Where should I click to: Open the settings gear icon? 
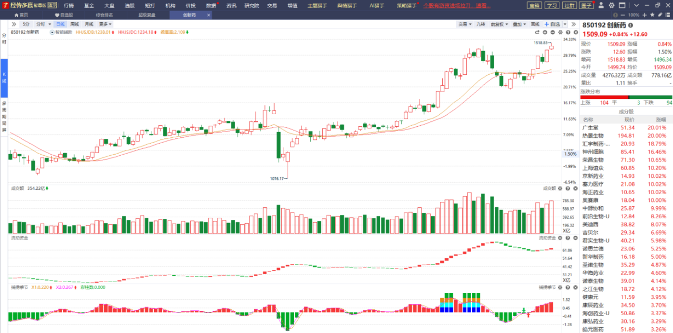(611, 5)
